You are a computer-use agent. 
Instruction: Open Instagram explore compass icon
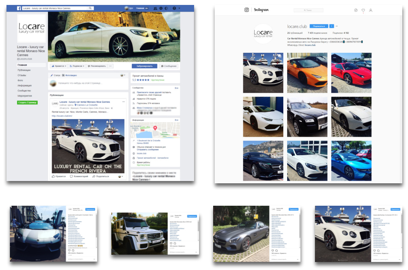(x=356, y=10)
